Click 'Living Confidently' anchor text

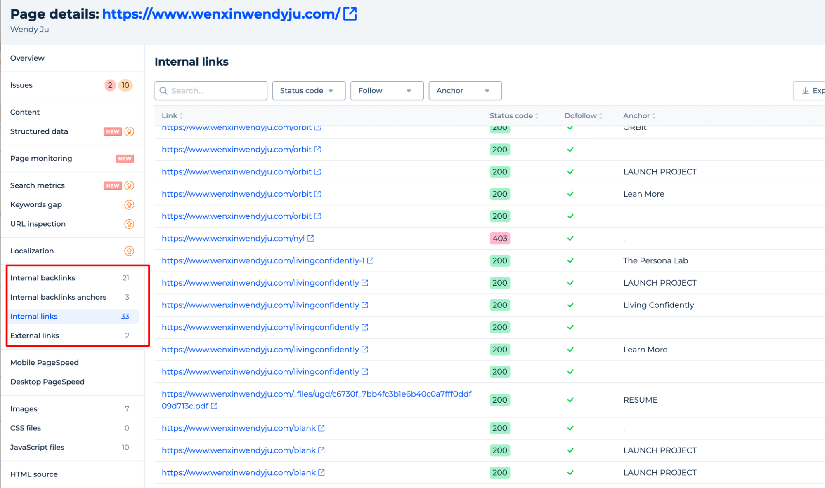tap(659, 305)
